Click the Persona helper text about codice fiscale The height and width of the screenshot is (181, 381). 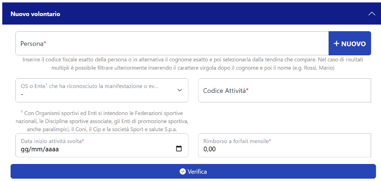tap(193, 64)
